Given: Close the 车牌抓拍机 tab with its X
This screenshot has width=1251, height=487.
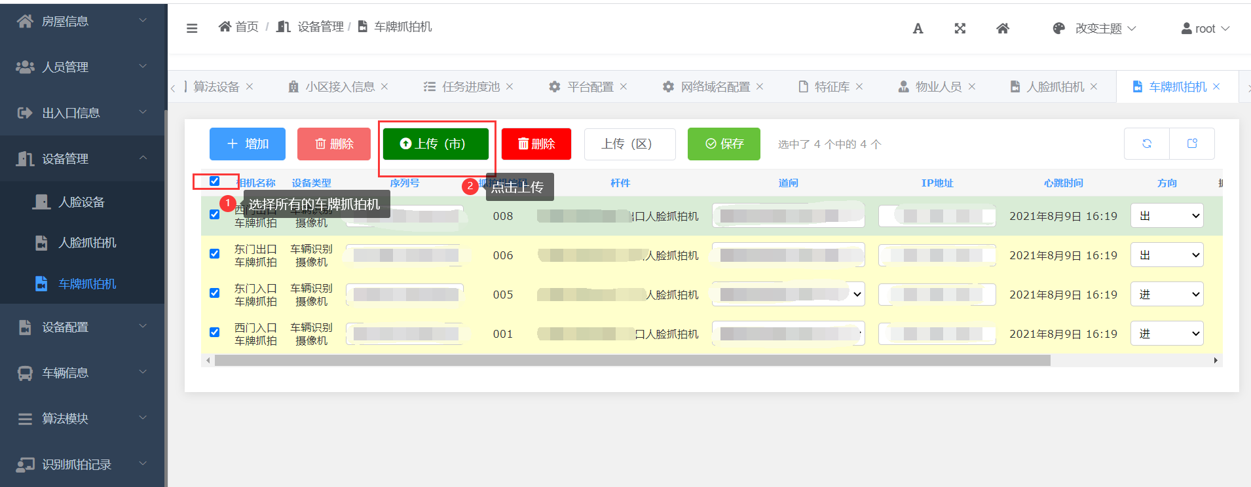Looking at the screenshot, I should [x=1216, y=86].
